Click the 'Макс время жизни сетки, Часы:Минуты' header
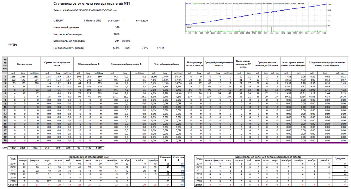Image resolution: width=351 pixels, height=189 pixels. pos(293,64)
